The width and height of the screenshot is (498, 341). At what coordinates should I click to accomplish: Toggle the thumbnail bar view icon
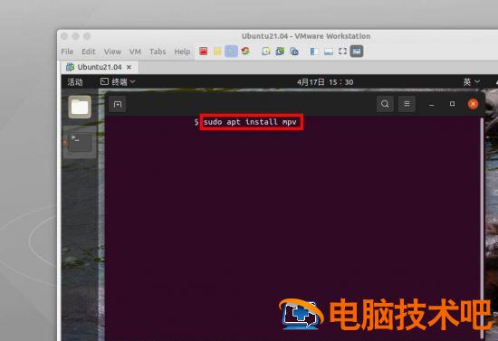point(329,51)
